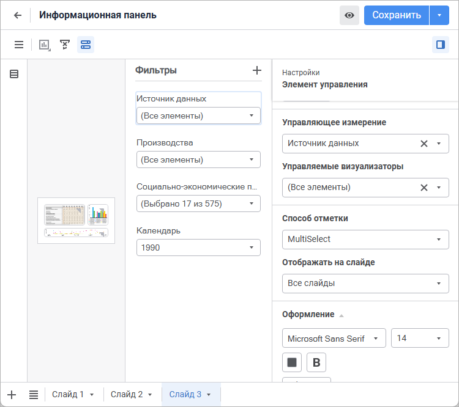Select the slide thumbnail preview

(76, 221)
